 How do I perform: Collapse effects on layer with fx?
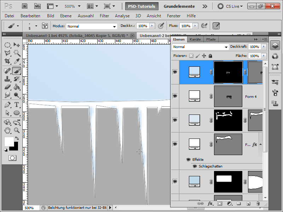[261, 144]
